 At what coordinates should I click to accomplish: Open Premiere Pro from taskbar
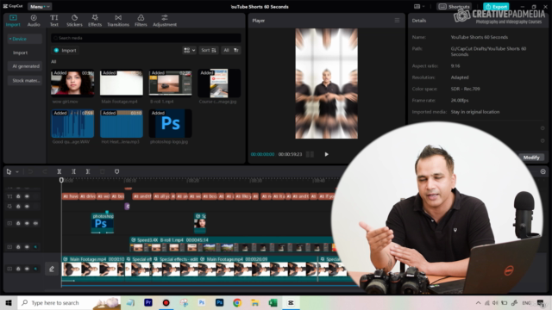tap(147, 302)
